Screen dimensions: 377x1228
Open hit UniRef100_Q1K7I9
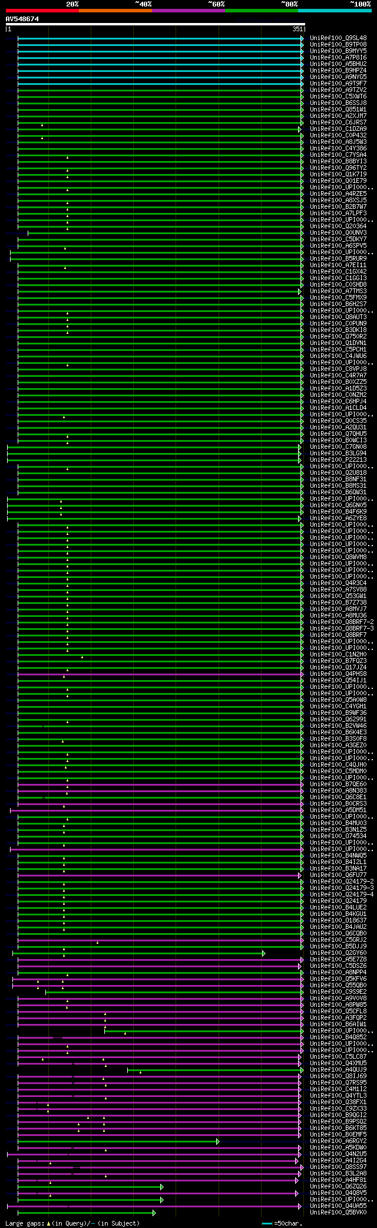click(x=338, y=175)
